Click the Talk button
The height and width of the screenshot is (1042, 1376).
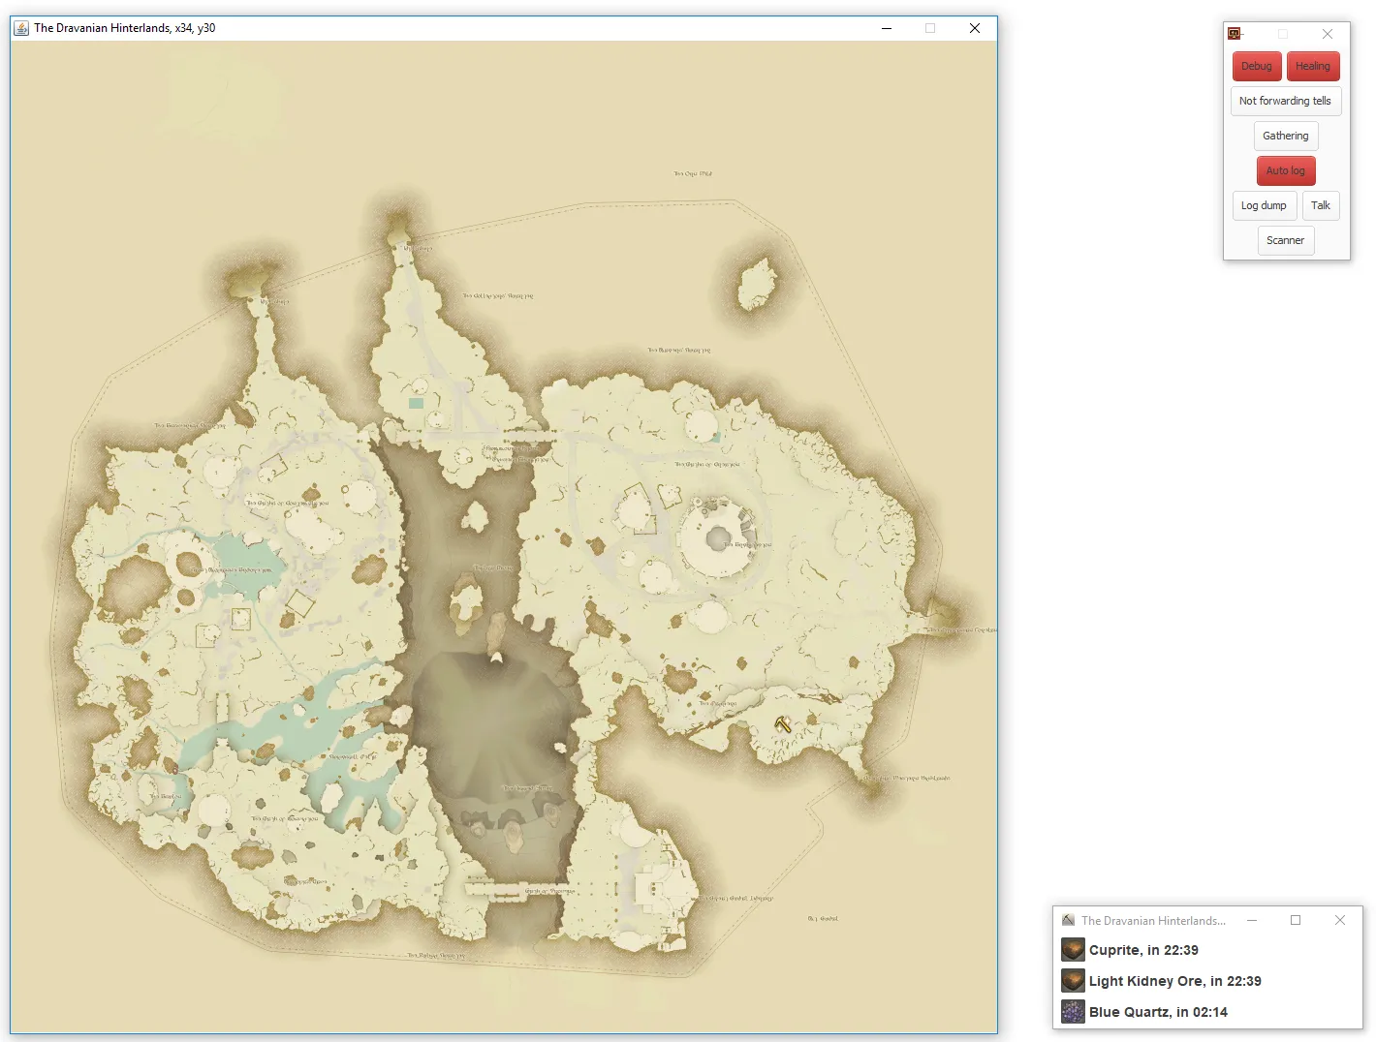1321,205
